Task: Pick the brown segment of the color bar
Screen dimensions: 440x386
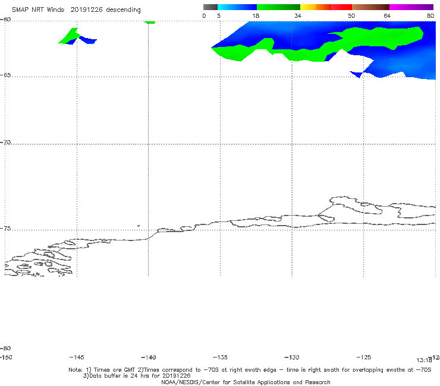Action: 370,7
